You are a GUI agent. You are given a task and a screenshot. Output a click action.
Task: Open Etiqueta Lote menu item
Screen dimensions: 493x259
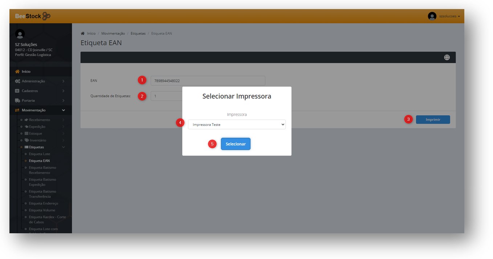point(39,154)
